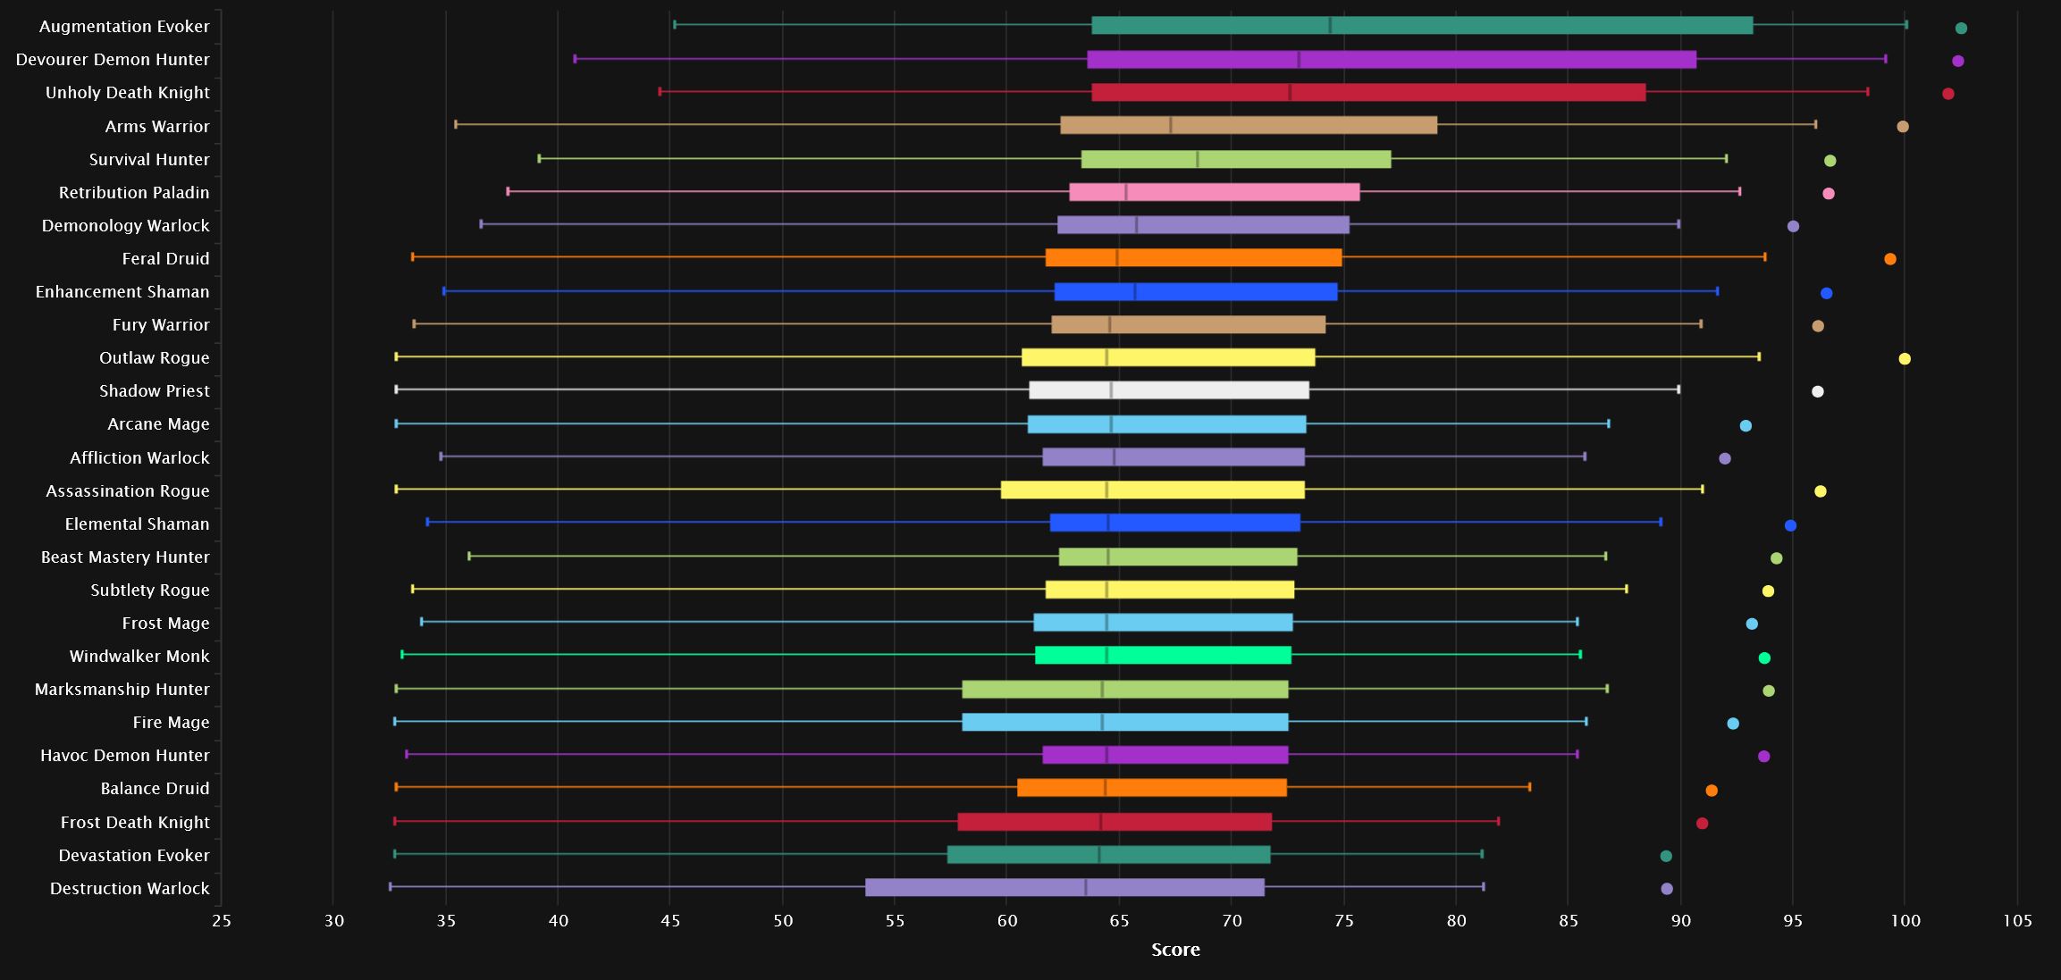Select the Affliction Warlock label
Viewport: 2061px width, 980px height.
(x=139, y=458)
